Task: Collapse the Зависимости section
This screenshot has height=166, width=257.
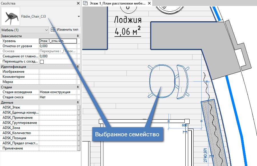Action: (x=78, y=36)
